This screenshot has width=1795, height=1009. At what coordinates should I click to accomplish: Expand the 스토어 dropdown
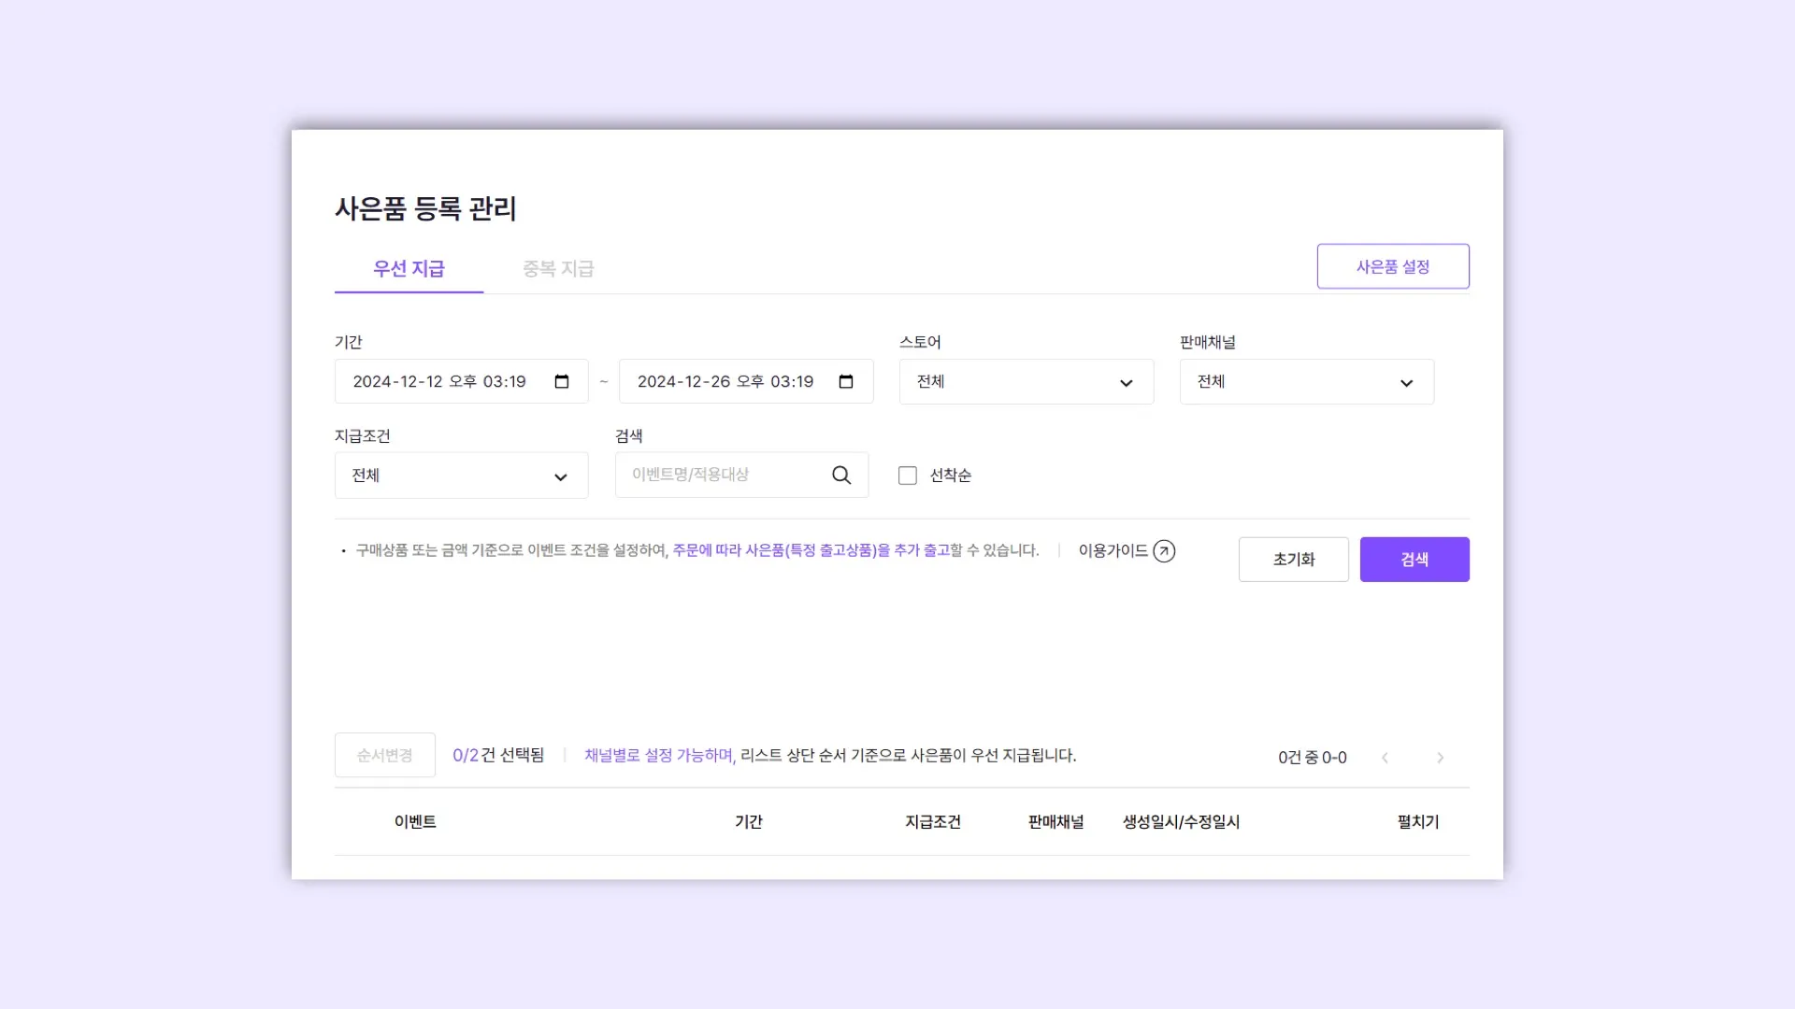click(1026, 381)
